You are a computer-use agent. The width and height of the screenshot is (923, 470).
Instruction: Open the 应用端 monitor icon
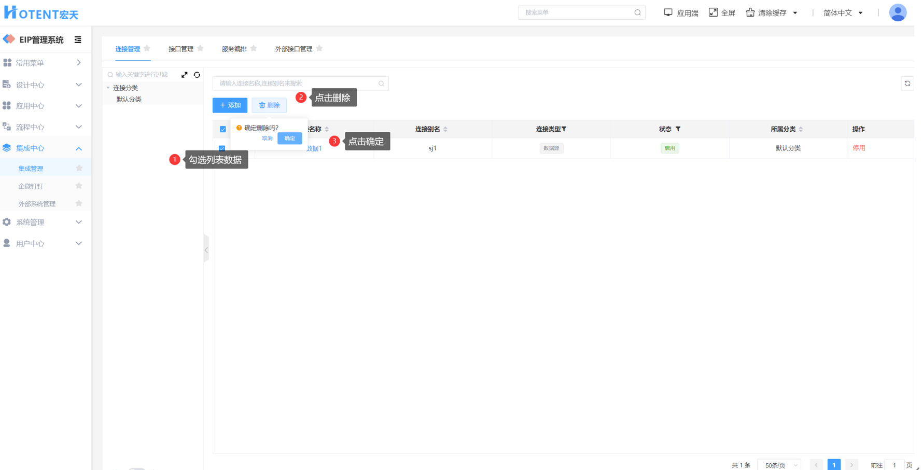tap(668, 12)
